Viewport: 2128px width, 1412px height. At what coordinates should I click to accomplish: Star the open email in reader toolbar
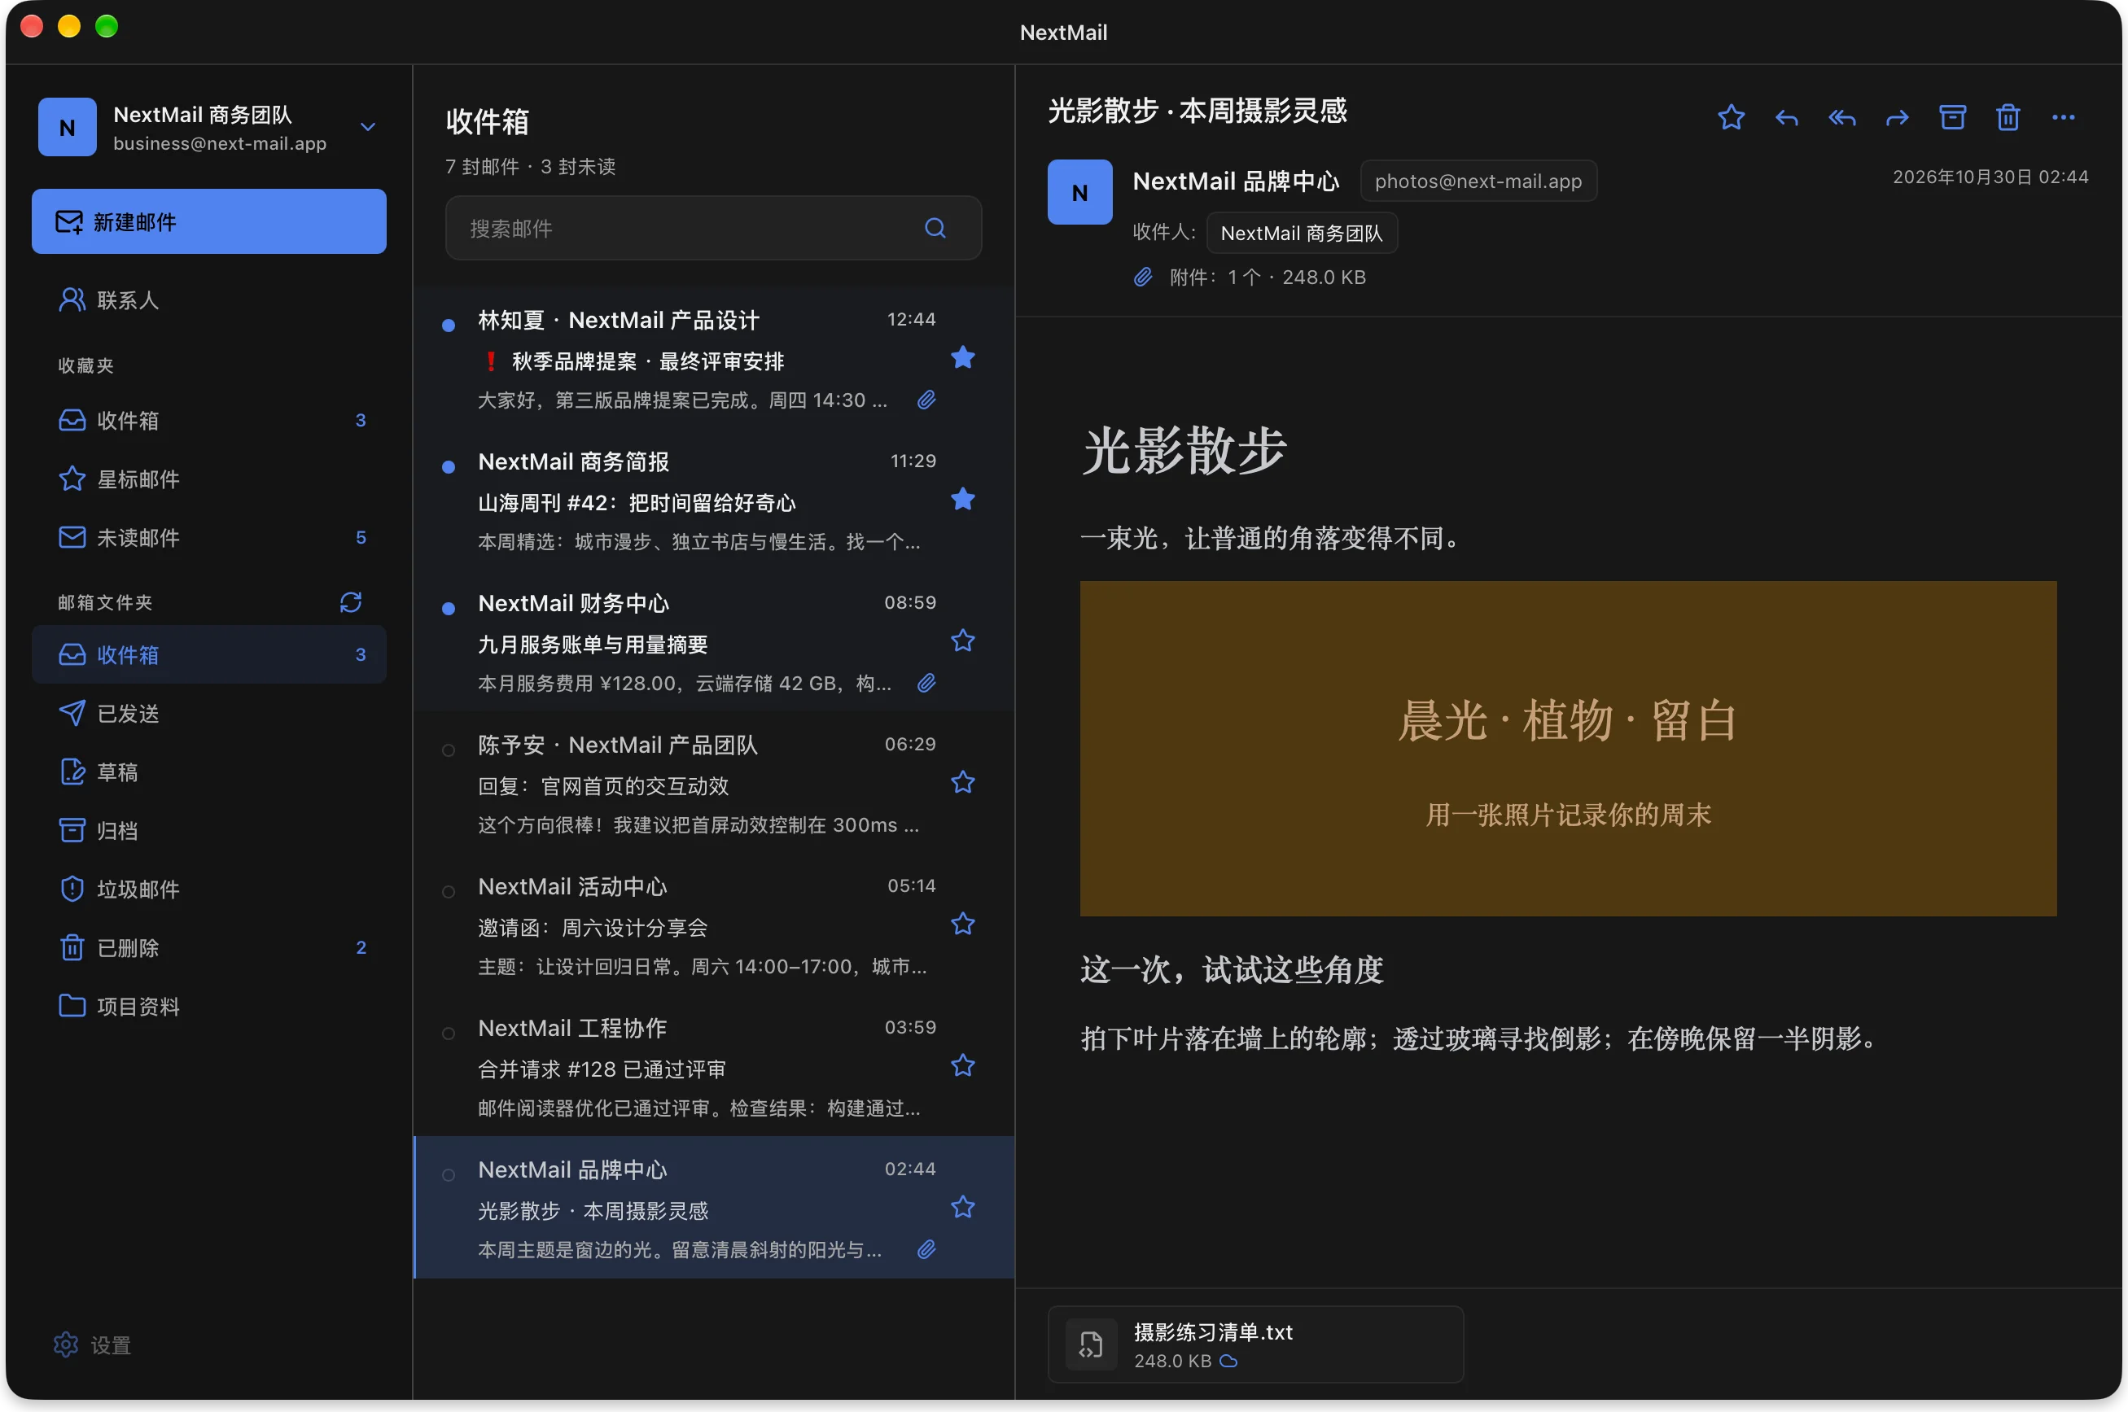[1730, 118]
